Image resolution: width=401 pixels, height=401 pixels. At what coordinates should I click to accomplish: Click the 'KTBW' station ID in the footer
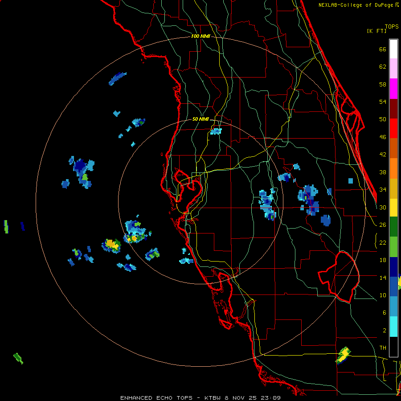click(213, 398)
